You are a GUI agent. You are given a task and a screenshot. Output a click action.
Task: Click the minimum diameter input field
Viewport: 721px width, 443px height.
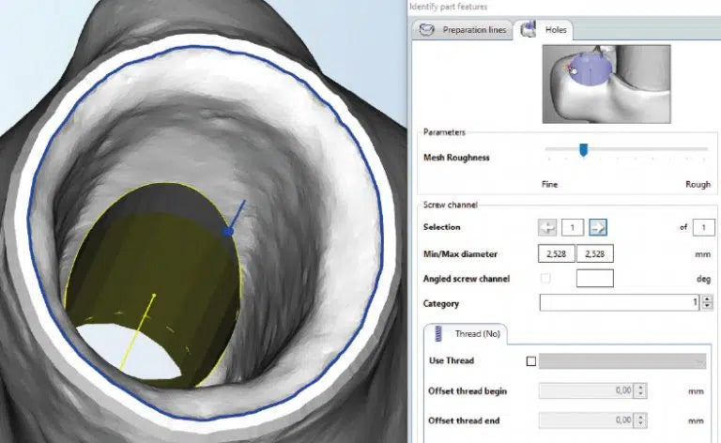tap(556, 253)
